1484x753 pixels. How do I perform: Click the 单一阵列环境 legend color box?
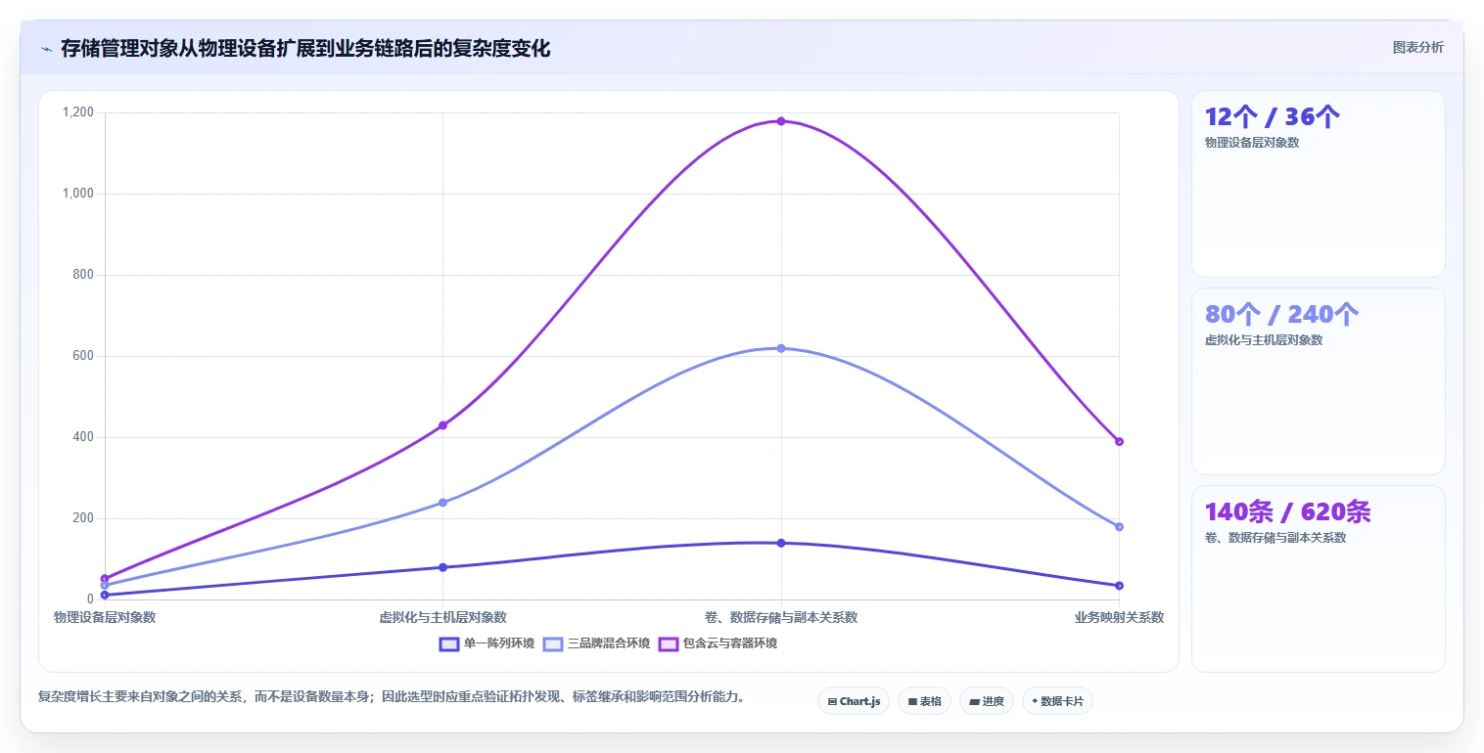(x=449, y=643)
